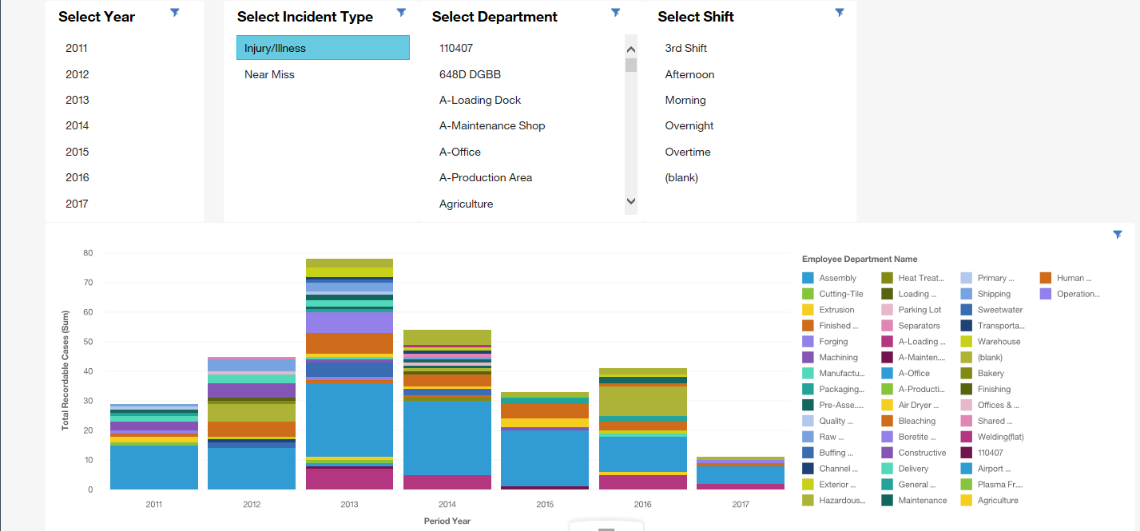Select 3rd Shift in the shift slicer

685,47
